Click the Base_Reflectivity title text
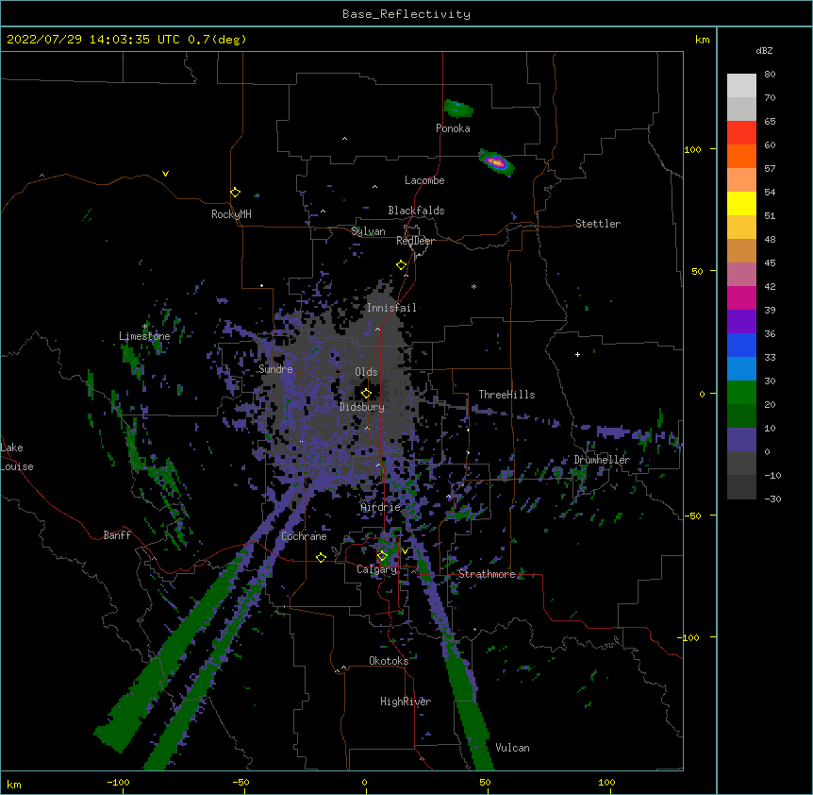 (x=406, y=14)
